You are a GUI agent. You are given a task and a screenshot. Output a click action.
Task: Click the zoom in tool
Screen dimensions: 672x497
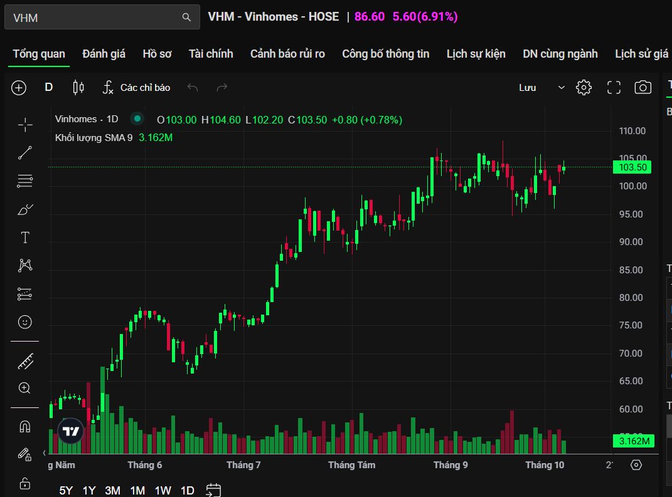[25, 389]
